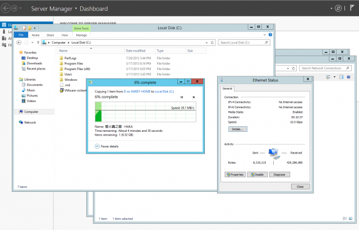This screenshot has width=359, height=230.
Task: Click the Details... button
Action: click(x=238, y=129)
